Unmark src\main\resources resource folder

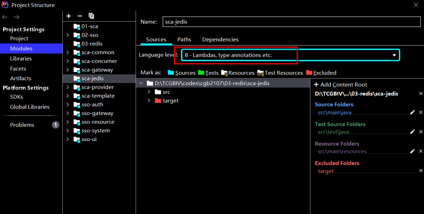(421, 151)
